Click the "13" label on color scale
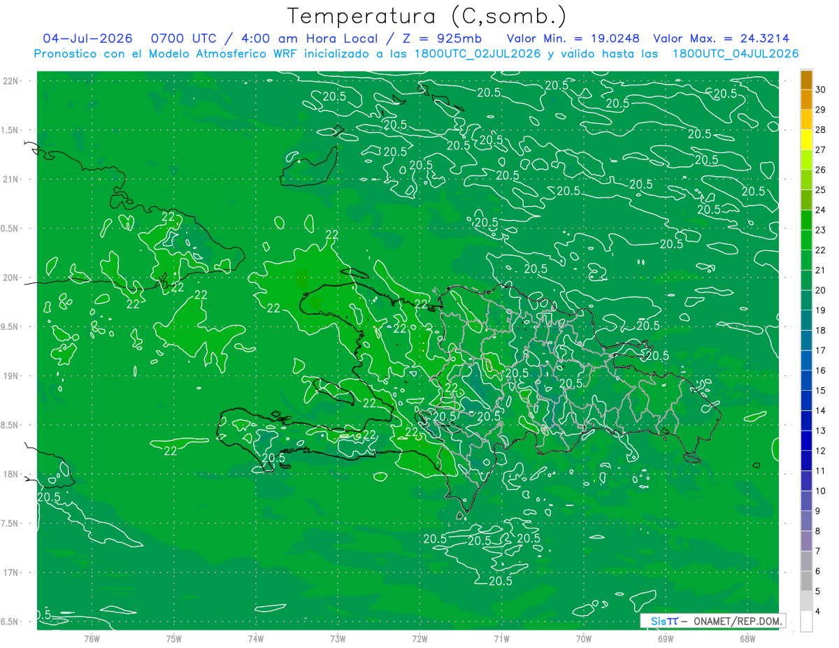The width and height of the screenshot is (839, 648). click(x=820, y=431)
